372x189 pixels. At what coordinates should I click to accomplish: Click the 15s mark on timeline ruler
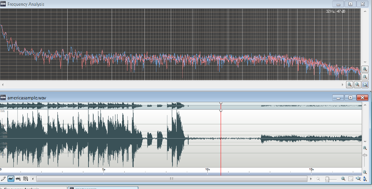pos(311,169)
